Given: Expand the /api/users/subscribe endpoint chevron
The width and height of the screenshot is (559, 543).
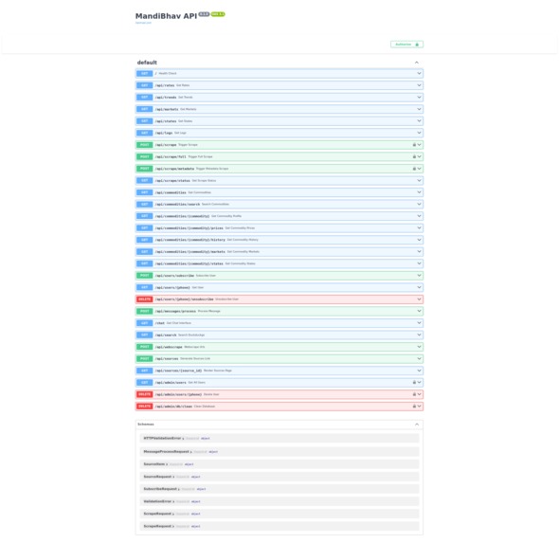Looking at the screenshot, I should 419,275.
